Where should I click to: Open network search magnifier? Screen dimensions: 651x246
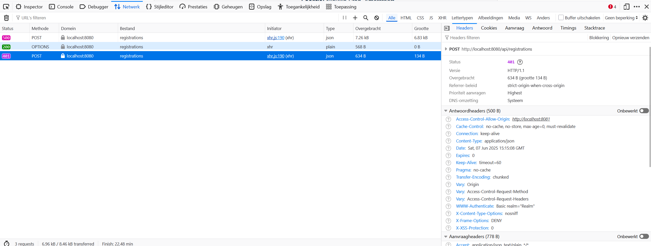coord(366,18)
